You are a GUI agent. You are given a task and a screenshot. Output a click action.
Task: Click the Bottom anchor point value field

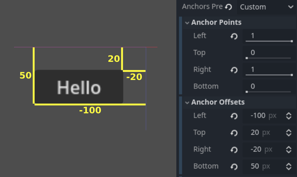[x=268, y=87]
